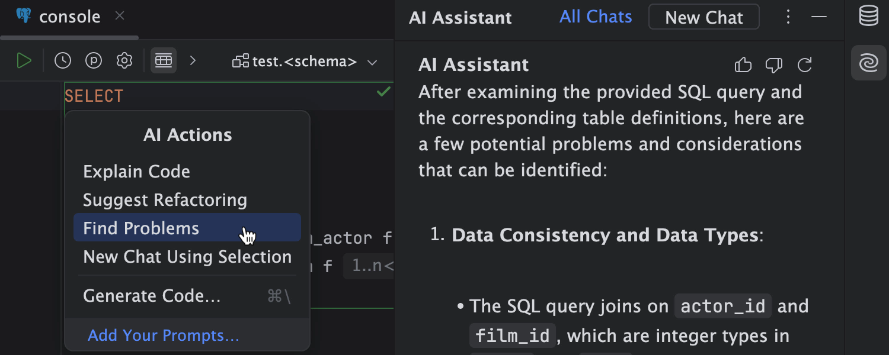Close the console tab
The width and height of the screenshot is (889, 355).
[120, 16]
